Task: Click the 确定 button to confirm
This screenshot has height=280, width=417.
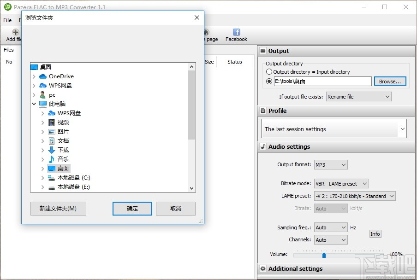Action: 132,209
